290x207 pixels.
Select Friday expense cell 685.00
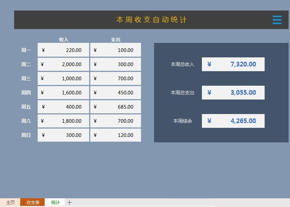click(x=116, y=107)
